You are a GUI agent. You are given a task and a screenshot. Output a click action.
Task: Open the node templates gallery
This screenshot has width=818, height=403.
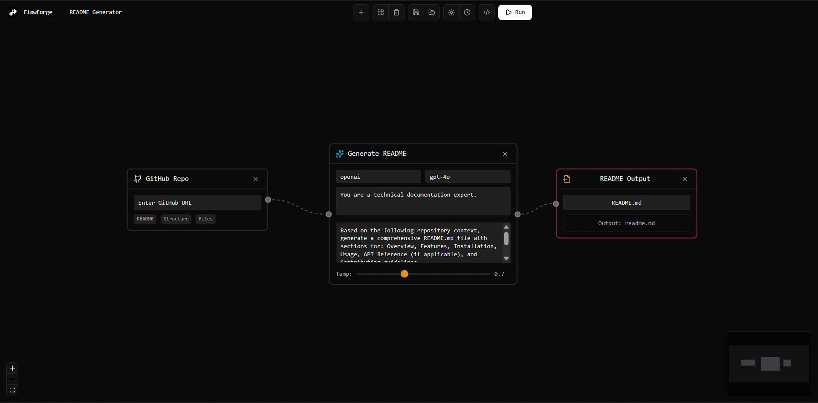coord(381,12)
